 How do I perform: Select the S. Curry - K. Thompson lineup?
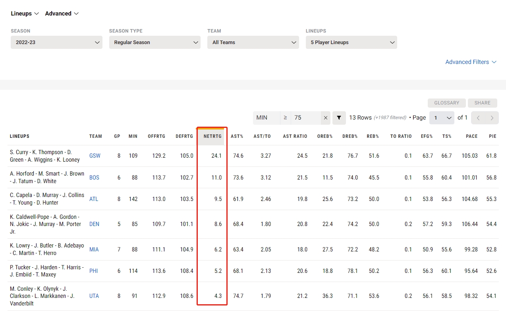click(45, 156)
